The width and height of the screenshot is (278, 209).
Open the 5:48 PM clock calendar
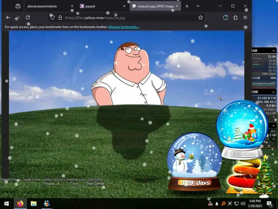pyautogui.click(x=255, y=204)
